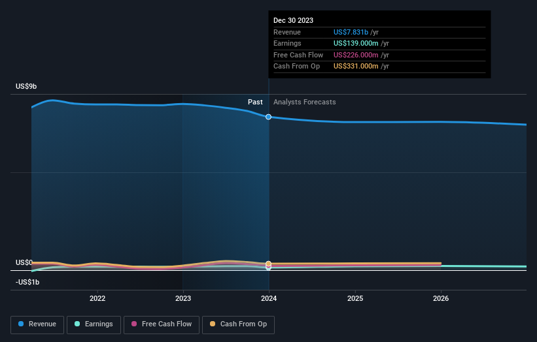Click the tooltip 'Free Cash Flow' row label
This screenshot has height=342, width=537.
click(298, 55)
